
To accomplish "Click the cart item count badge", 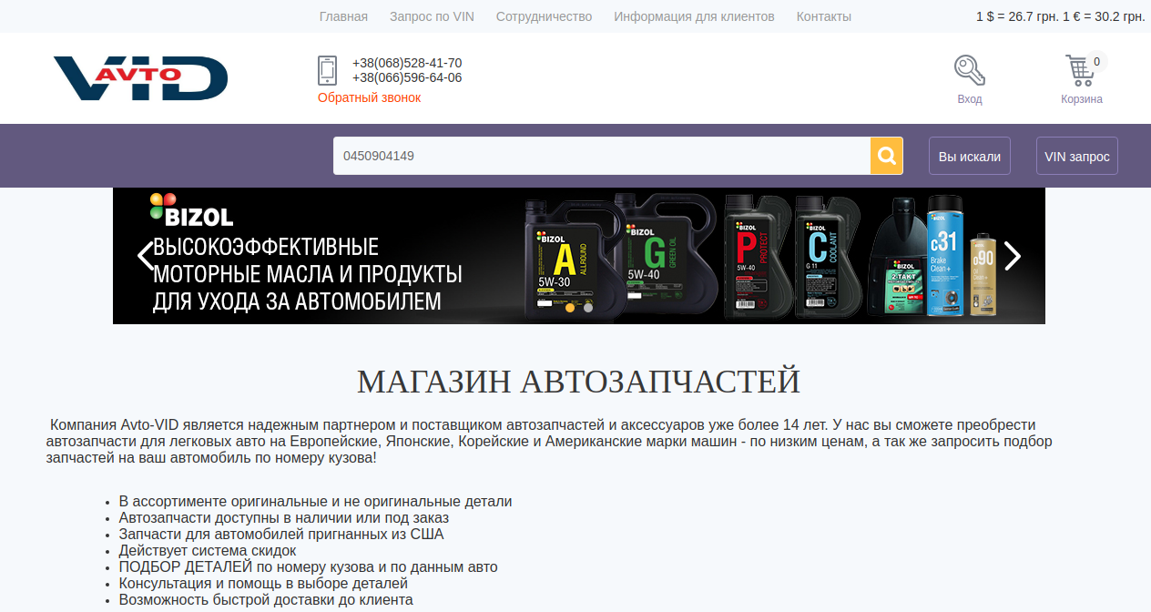I will click(1096, 62).
